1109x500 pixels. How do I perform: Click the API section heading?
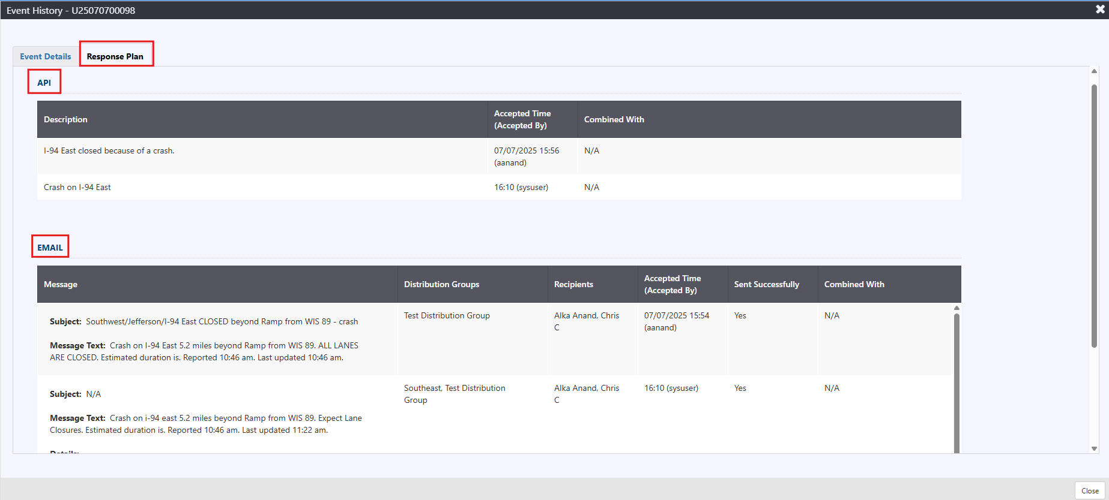pyautogui.click(x=44, y=83)
